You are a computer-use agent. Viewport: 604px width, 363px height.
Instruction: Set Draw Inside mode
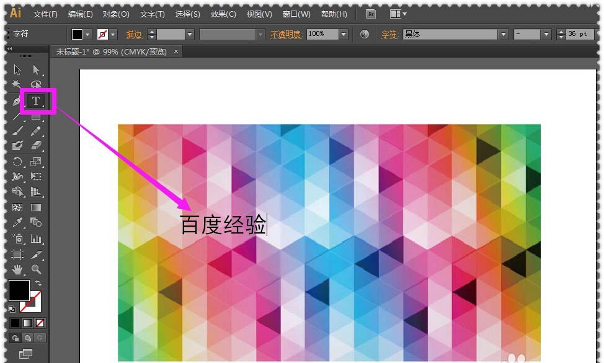40,338
